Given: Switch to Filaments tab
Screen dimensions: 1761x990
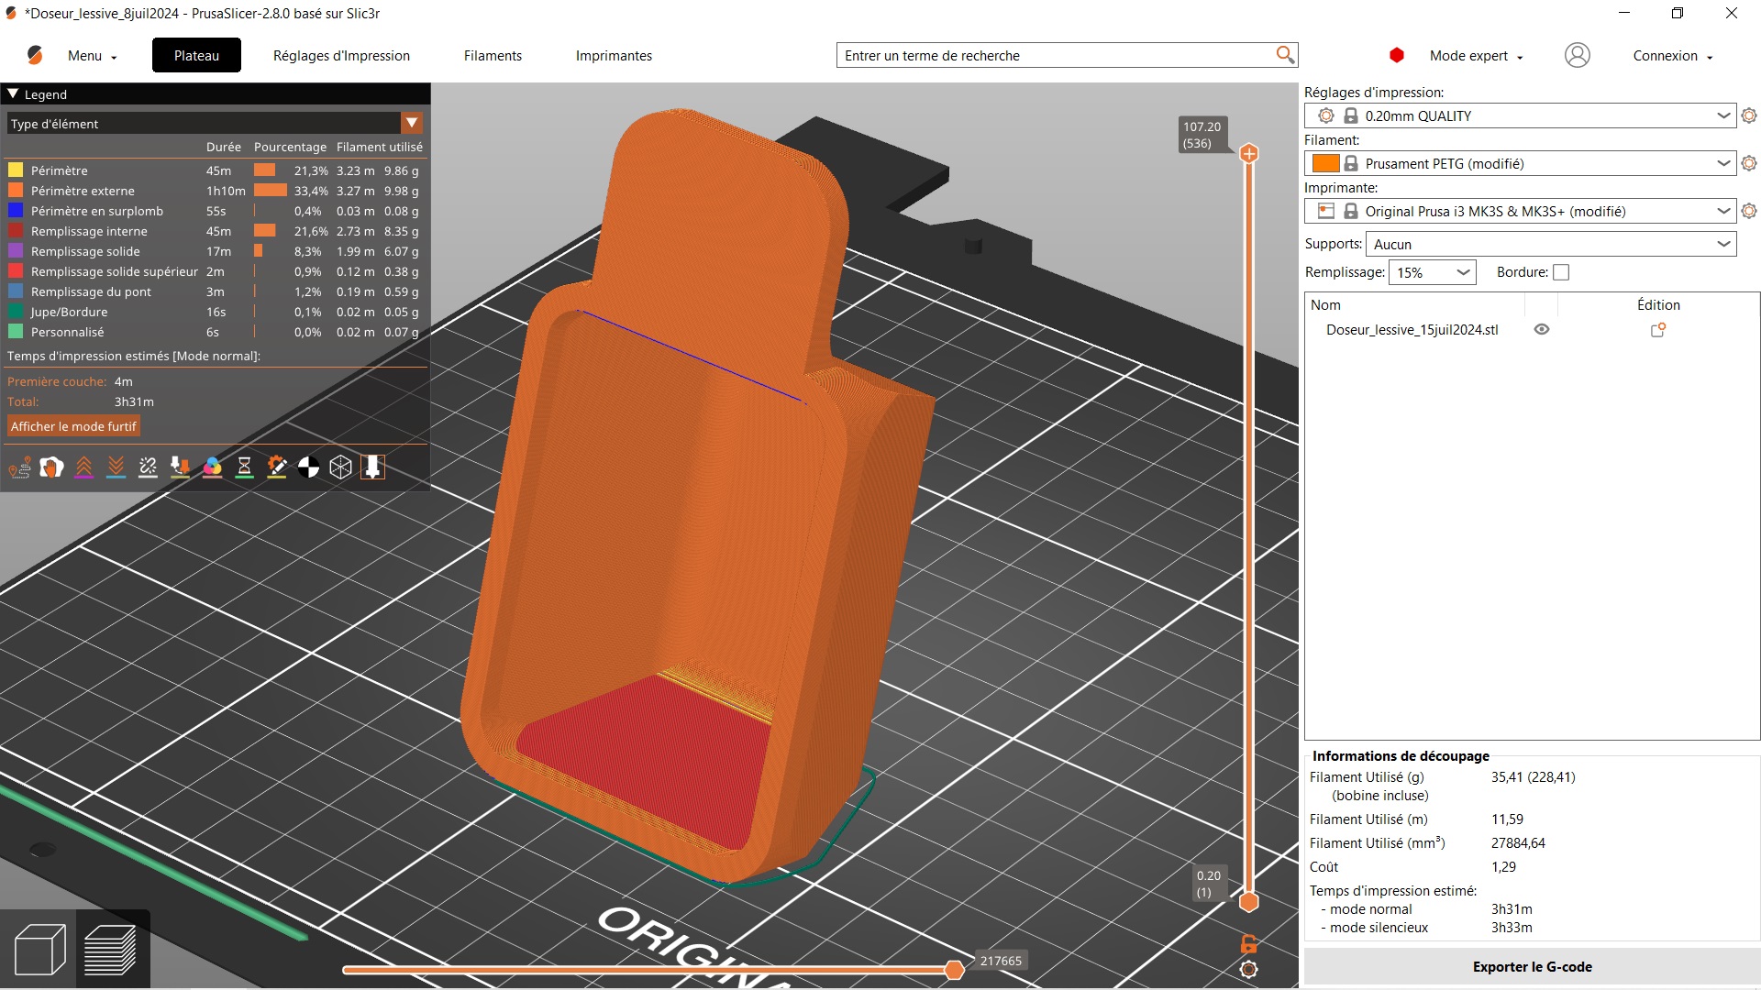Looking at the screenshot, I should click(x=493, y=56).
